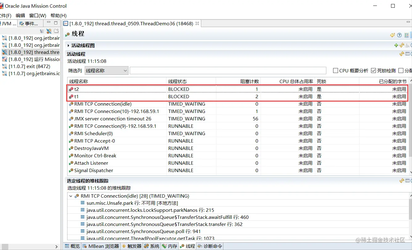Open the 概览 bottom tab
Image resolution: width=412 pixels, height=250 pixels.
point(72,246)
